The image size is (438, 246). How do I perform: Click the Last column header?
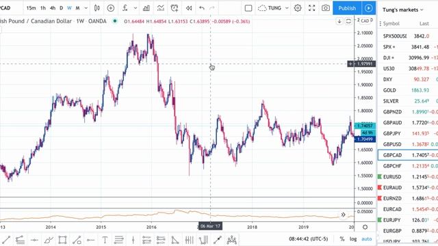pos(424,24)
